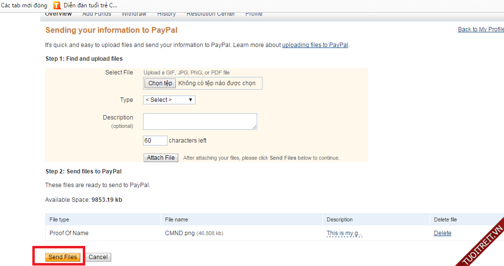
Task: Click the truncated "This is my g..." description
Action: coord(344,233)
